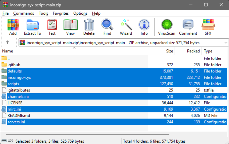The image size is (229, 144).
Task: Open the Tools menu
Action: coord(43,13)
